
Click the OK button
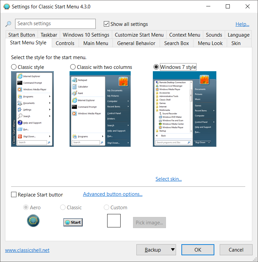[198, 250]
